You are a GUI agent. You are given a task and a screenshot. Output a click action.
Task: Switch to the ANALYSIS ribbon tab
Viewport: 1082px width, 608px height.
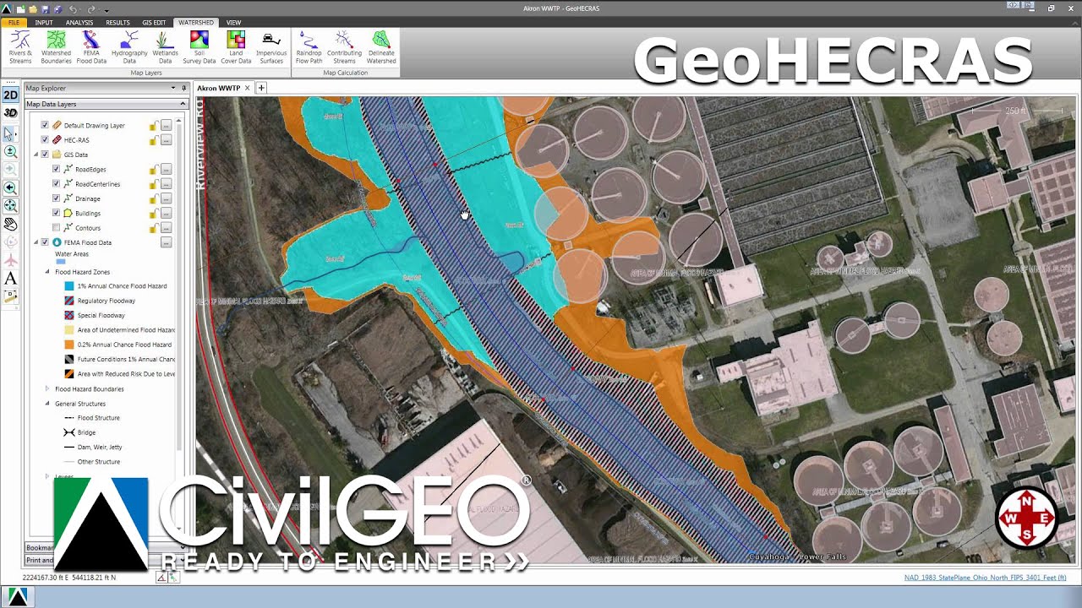(x=79, y=22)
